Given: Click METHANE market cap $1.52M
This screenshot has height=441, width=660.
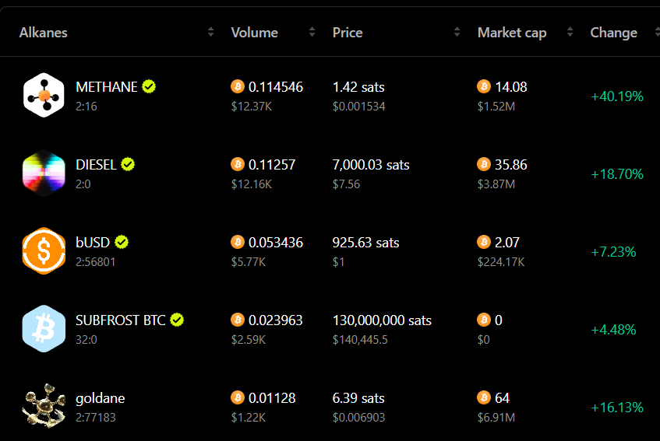Looking at the screenshot, I should click(x=496, y=107).
